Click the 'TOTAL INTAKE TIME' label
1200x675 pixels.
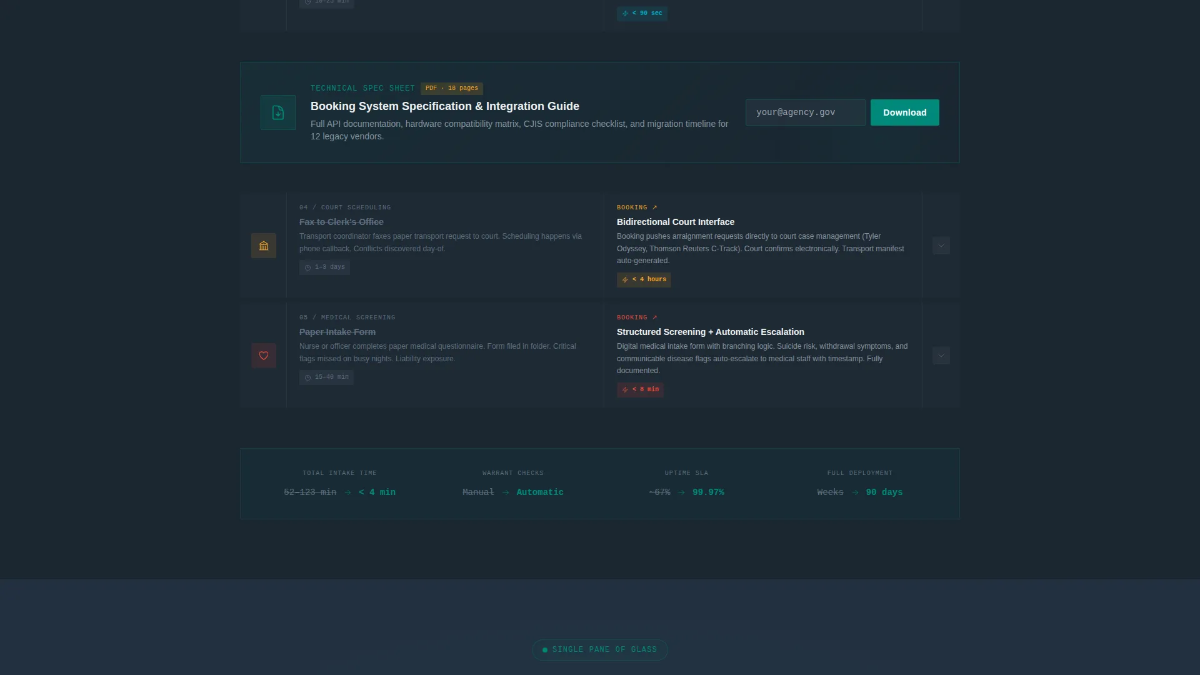point(339,473)
